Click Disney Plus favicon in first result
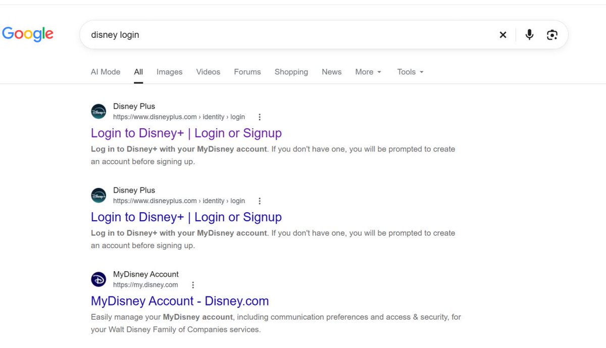This screenshot has height=348, width=606. (98, 112)
